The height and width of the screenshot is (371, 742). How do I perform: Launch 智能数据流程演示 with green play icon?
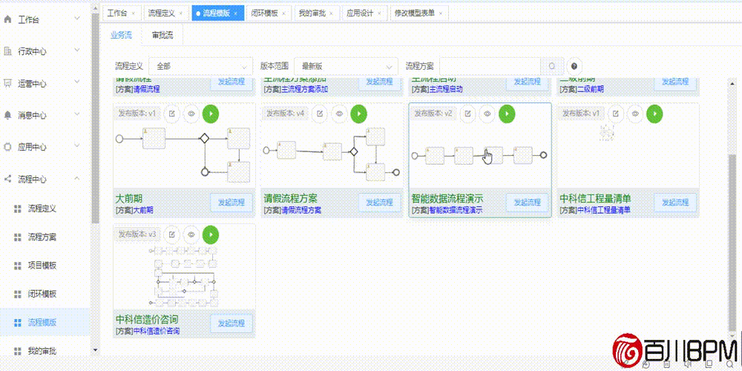507,114
